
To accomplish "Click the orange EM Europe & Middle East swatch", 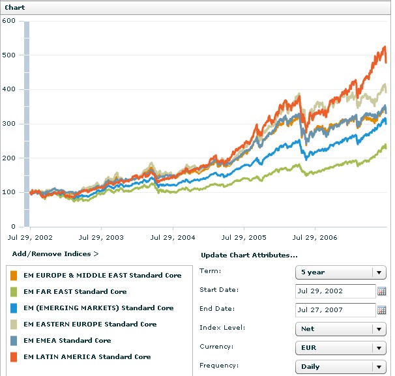I will pyautogui.click(x=14, y=276).
